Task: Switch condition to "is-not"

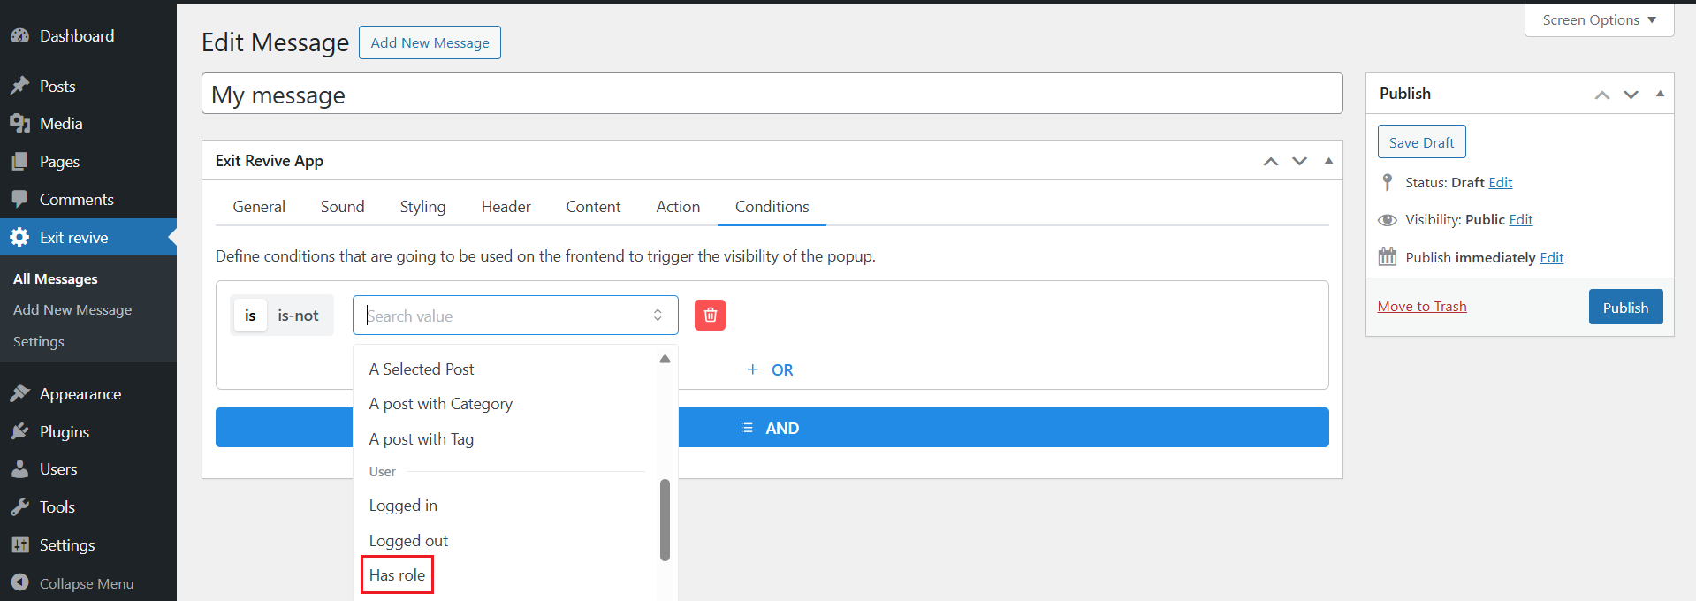Action: [x=298, y=316]
